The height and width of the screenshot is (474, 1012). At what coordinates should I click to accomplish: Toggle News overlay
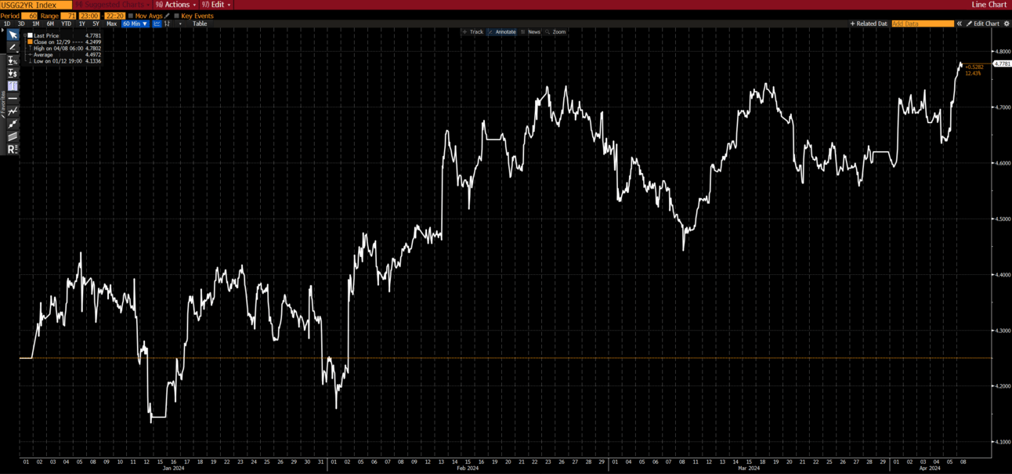pos(530,32)
